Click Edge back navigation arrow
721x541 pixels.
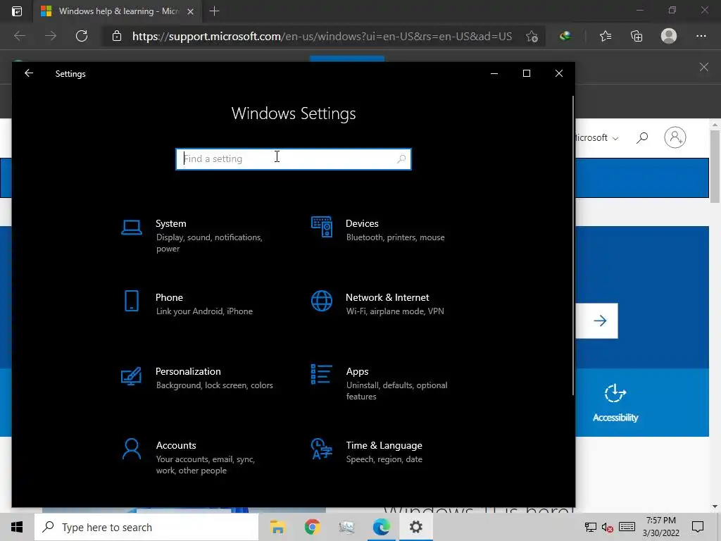pyautogui.click(x=20, y=36)
